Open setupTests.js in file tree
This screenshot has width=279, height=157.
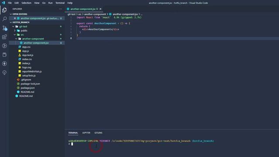29,75
